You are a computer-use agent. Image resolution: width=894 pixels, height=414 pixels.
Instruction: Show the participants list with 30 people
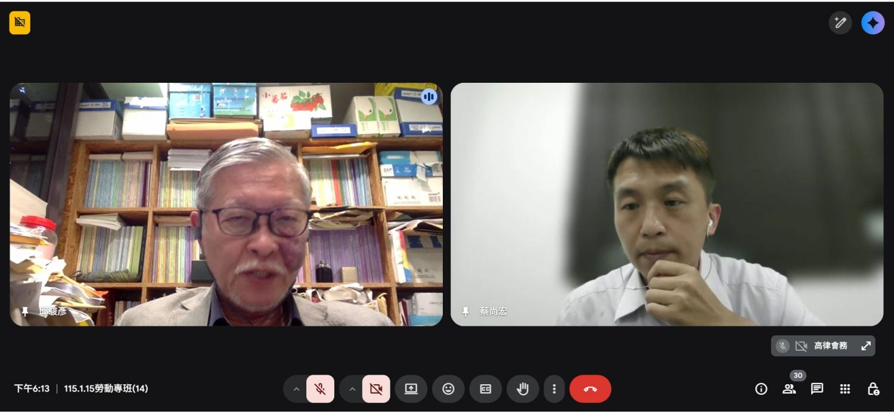(789, 389)
